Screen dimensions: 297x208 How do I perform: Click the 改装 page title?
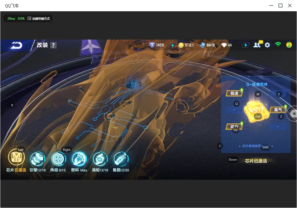[42, 45]
